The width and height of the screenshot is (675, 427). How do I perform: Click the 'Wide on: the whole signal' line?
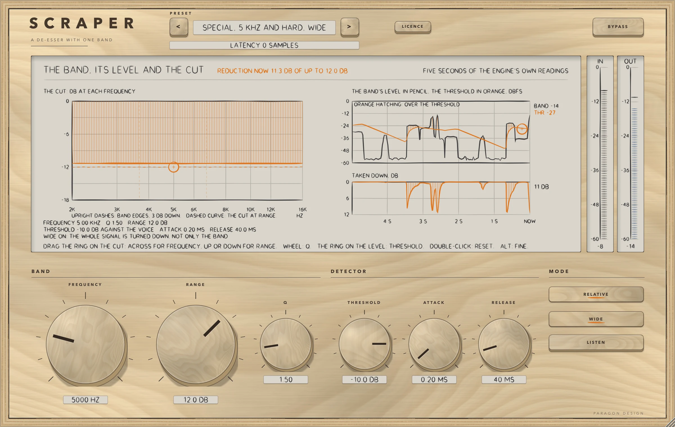click(x=136, y=236)
